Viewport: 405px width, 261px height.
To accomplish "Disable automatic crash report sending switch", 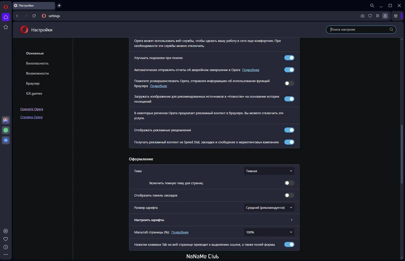I will pyautogui.click(x=289, y=70).
